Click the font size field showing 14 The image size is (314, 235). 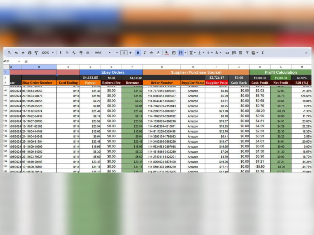pos(124,53)
